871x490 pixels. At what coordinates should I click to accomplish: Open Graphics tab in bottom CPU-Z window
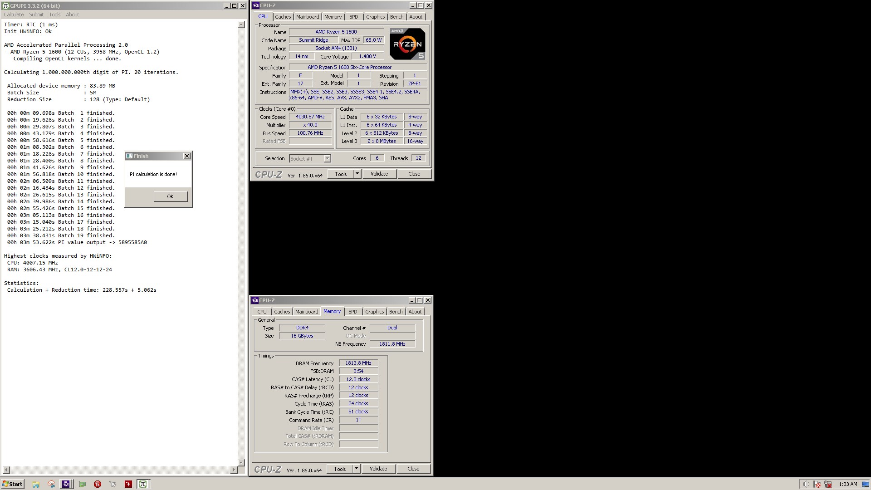[375, 312]
